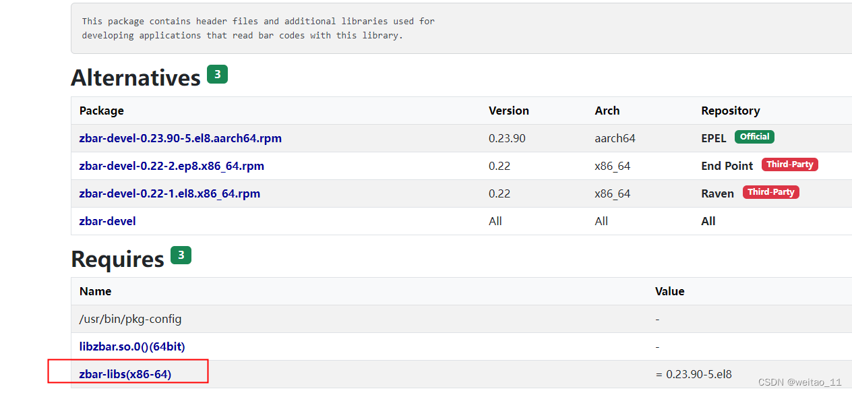Click the Arch column header
The width and height of the screenshot is (852, 393).
(x=607, y=111)
